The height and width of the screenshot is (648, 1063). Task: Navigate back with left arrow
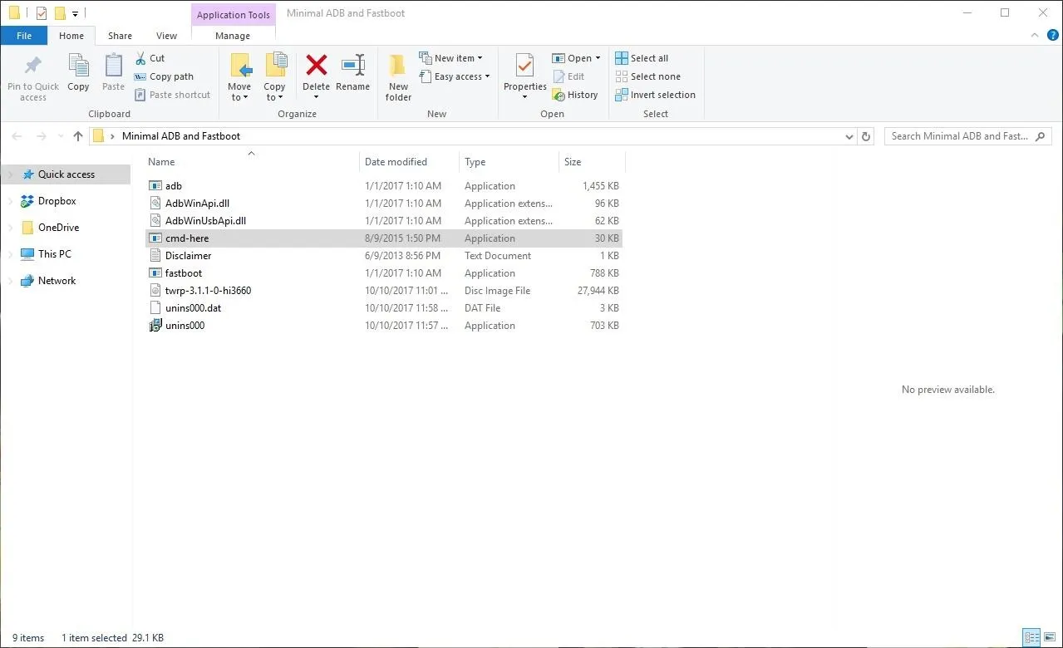[17, 136]
